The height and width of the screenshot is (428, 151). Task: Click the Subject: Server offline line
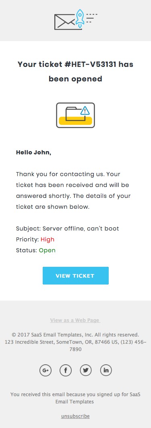(x=68, y=229)
